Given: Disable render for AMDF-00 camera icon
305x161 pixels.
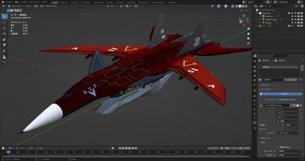Looking at the screenshot, I should (301, 17).
